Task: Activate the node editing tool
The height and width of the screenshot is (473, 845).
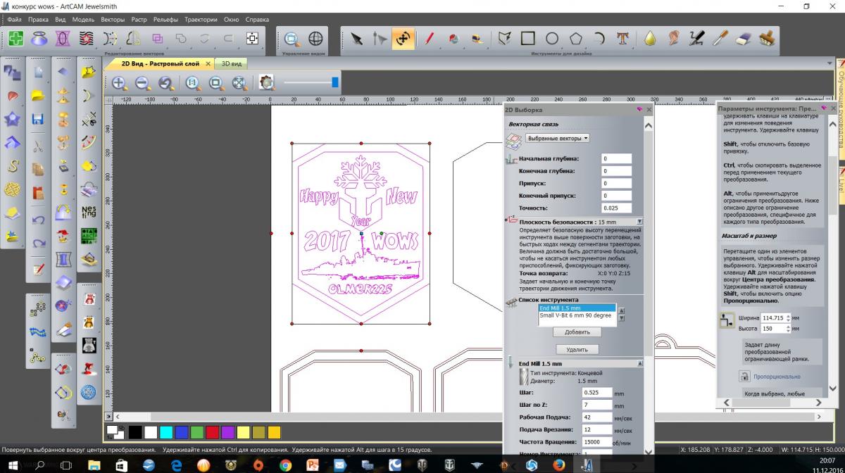Action: tap(380, 38)
